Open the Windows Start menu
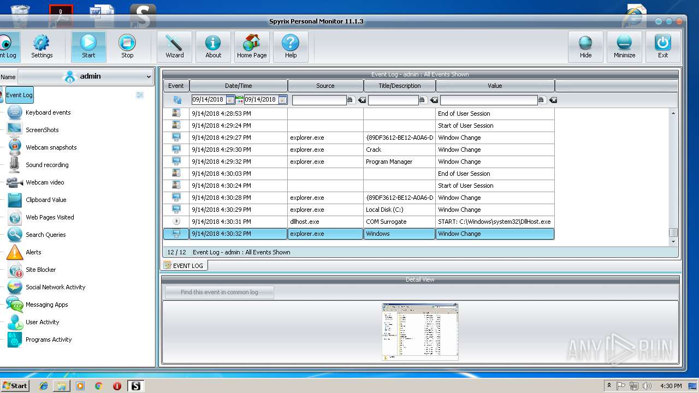This screenshot has width=699, height=393. [x=15, y=385]
